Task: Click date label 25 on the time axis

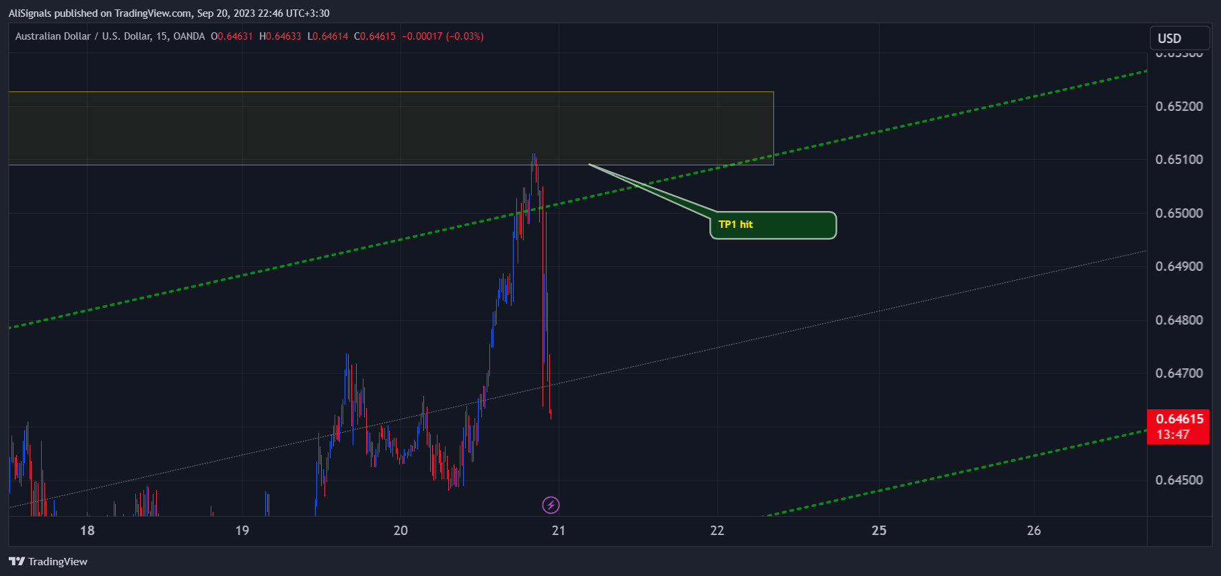Action: [x=879, y=530]
